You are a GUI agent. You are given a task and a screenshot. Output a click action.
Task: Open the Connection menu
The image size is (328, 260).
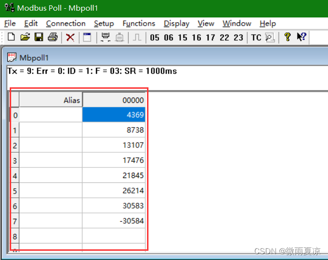(x=66, y=23)
